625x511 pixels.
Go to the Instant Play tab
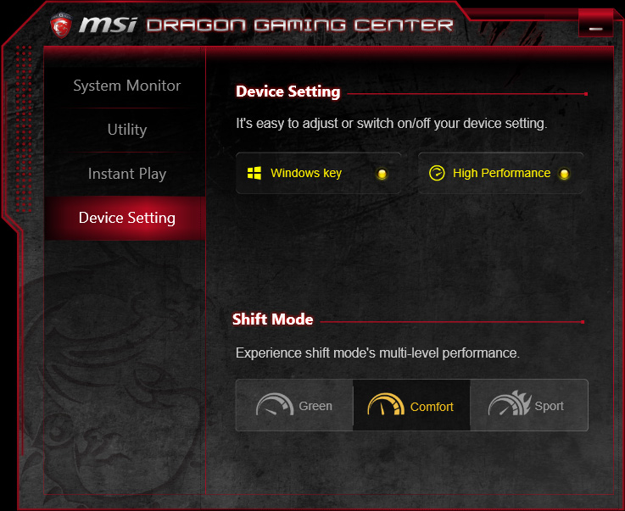point(126,174)
